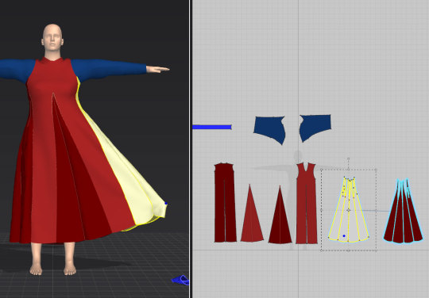
Task: Click the blue gizmo object in the 3D view corner
Action: 180,281
